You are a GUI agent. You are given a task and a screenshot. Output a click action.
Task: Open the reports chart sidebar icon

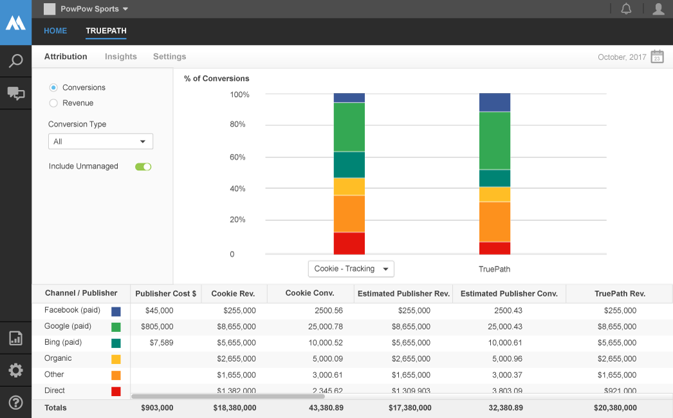point(15,338)
